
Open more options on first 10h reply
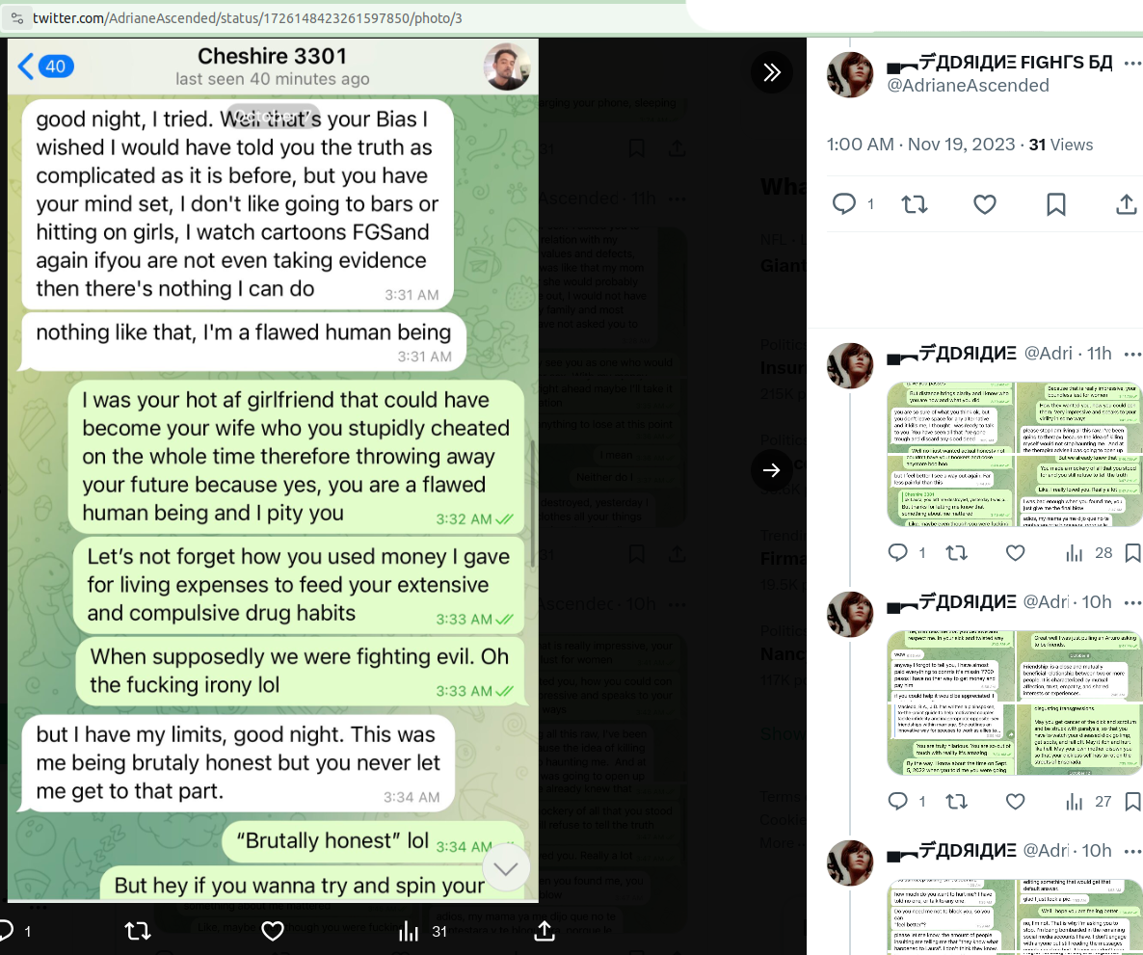pos(1132,603)
